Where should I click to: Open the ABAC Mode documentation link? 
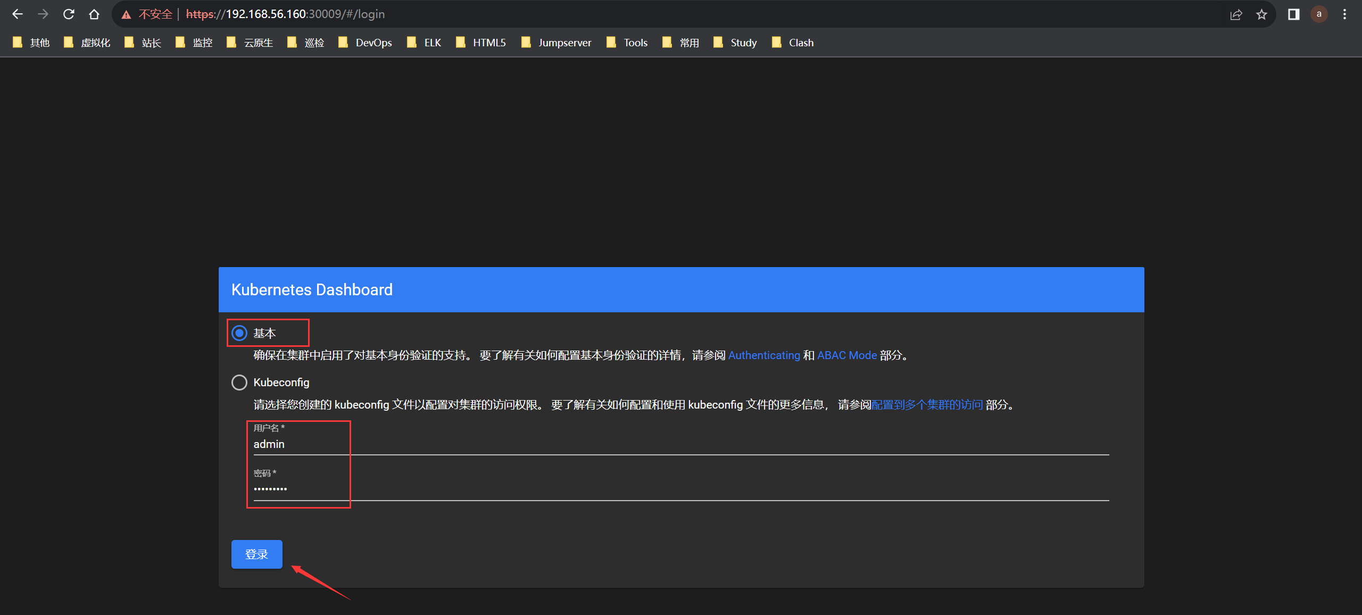coord(847,355)
